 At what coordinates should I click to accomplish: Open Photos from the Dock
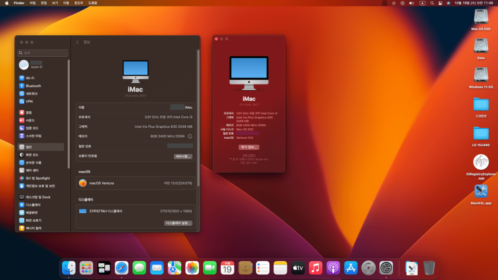click(192, 268)
